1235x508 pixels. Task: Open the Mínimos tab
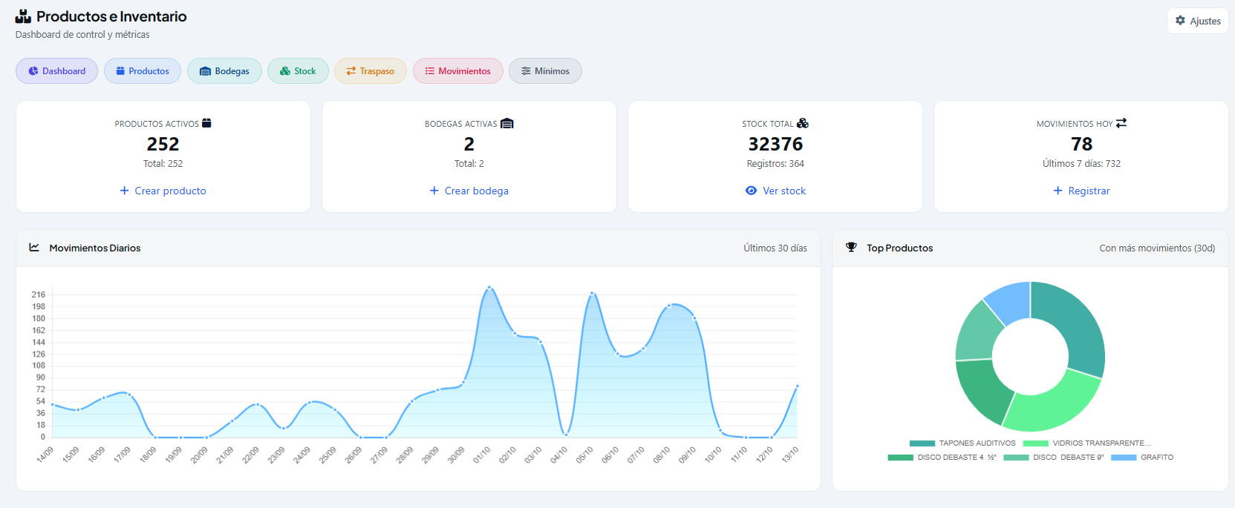pyautogui.click(x=545, y=71)
